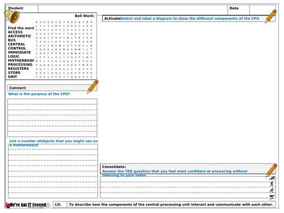Click the 'Student' label
The width and height of the screenshot is (284, 213).
[15, 8]
